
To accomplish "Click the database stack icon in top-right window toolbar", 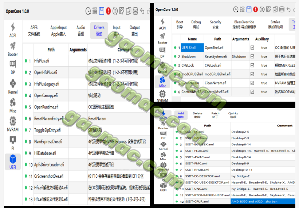I will pos(282,9).
